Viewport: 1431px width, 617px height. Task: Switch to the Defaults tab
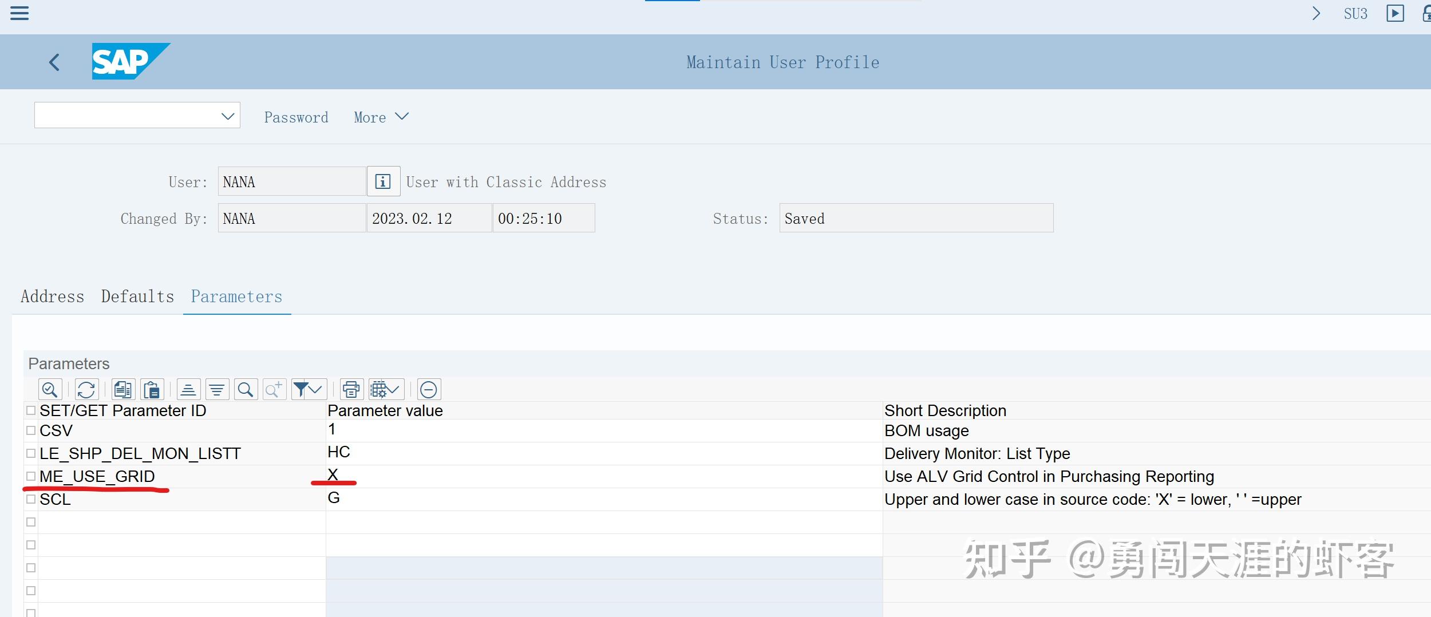(137, 296)
